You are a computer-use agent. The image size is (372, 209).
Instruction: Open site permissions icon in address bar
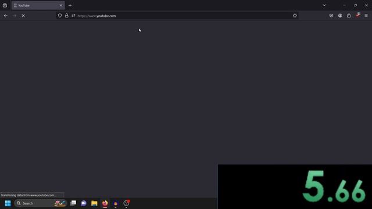click(73, 16)
